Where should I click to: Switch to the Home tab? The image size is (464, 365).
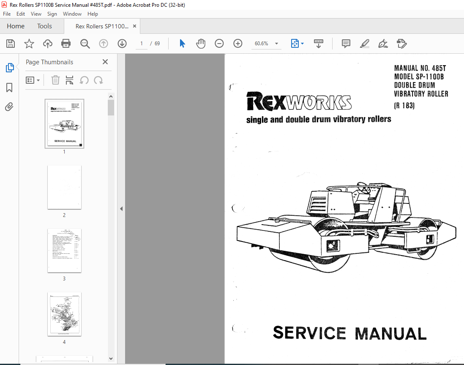(x=16, y=26)
